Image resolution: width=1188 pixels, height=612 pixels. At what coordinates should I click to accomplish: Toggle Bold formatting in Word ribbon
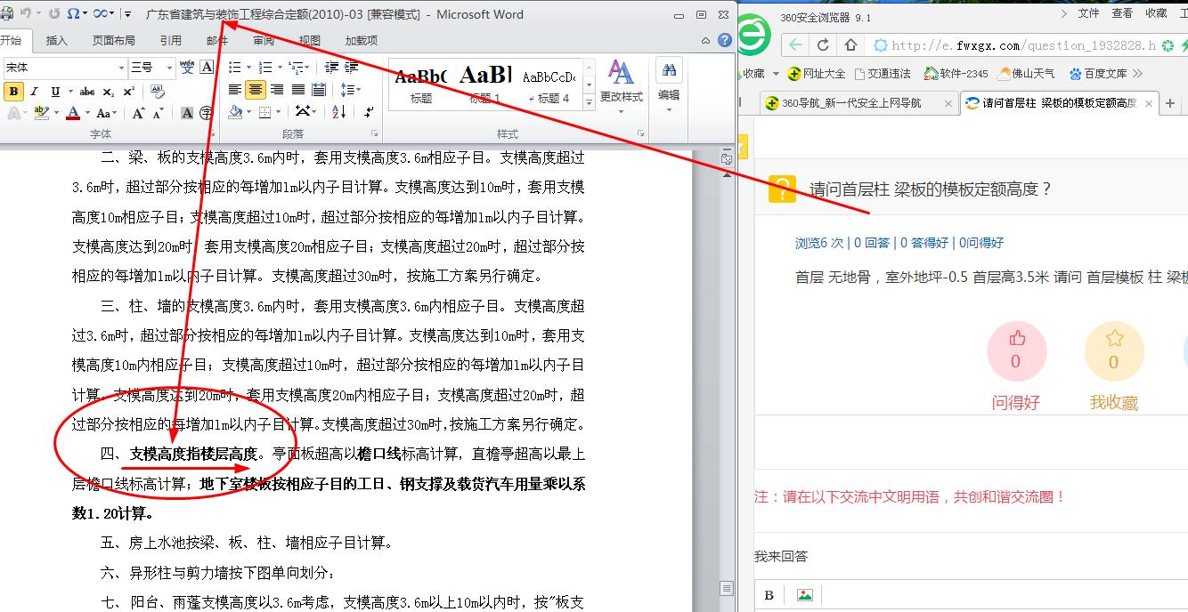click(x=13, y=92)
